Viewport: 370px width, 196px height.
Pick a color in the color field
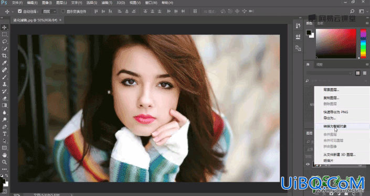click(336, 43)
